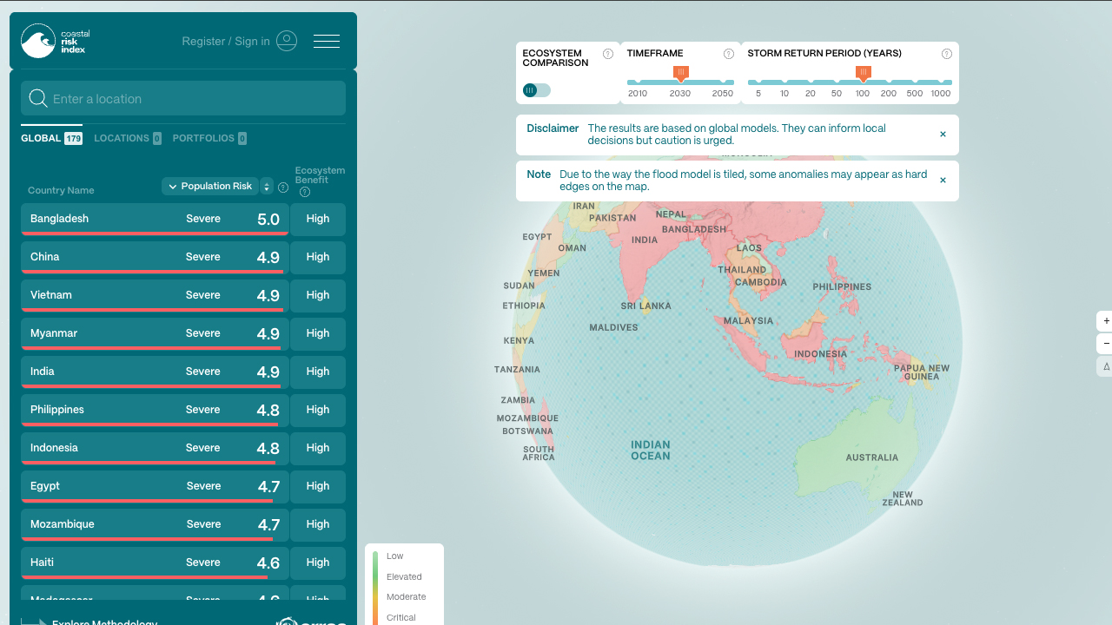Select the Bangladesh country row
Image resolution: width=1112 pixels, height=625 pixels.
click(155, 219)
